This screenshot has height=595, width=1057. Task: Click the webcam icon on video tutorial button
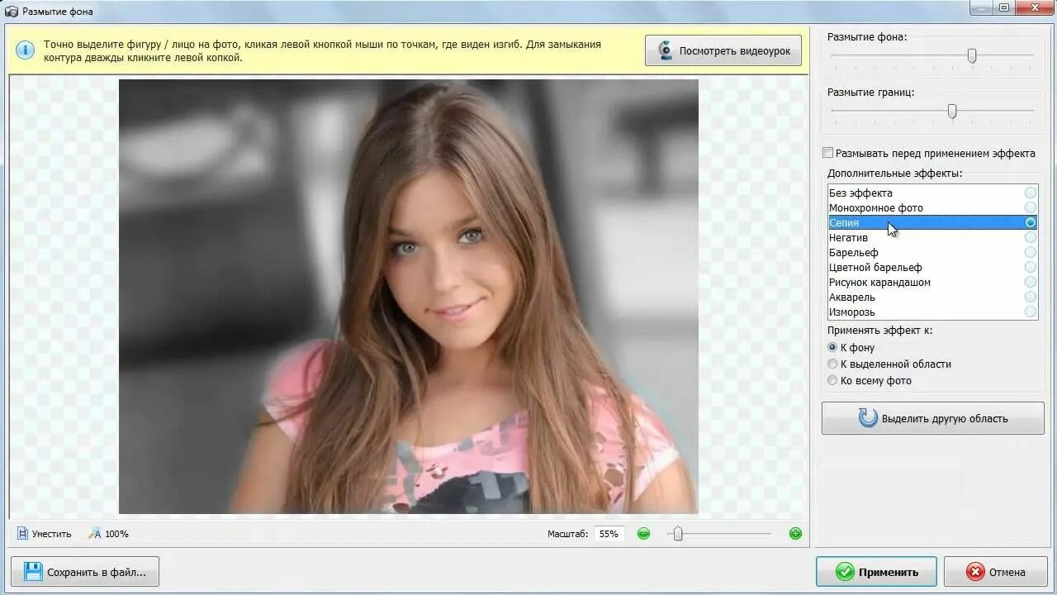[x=665, y=50]
